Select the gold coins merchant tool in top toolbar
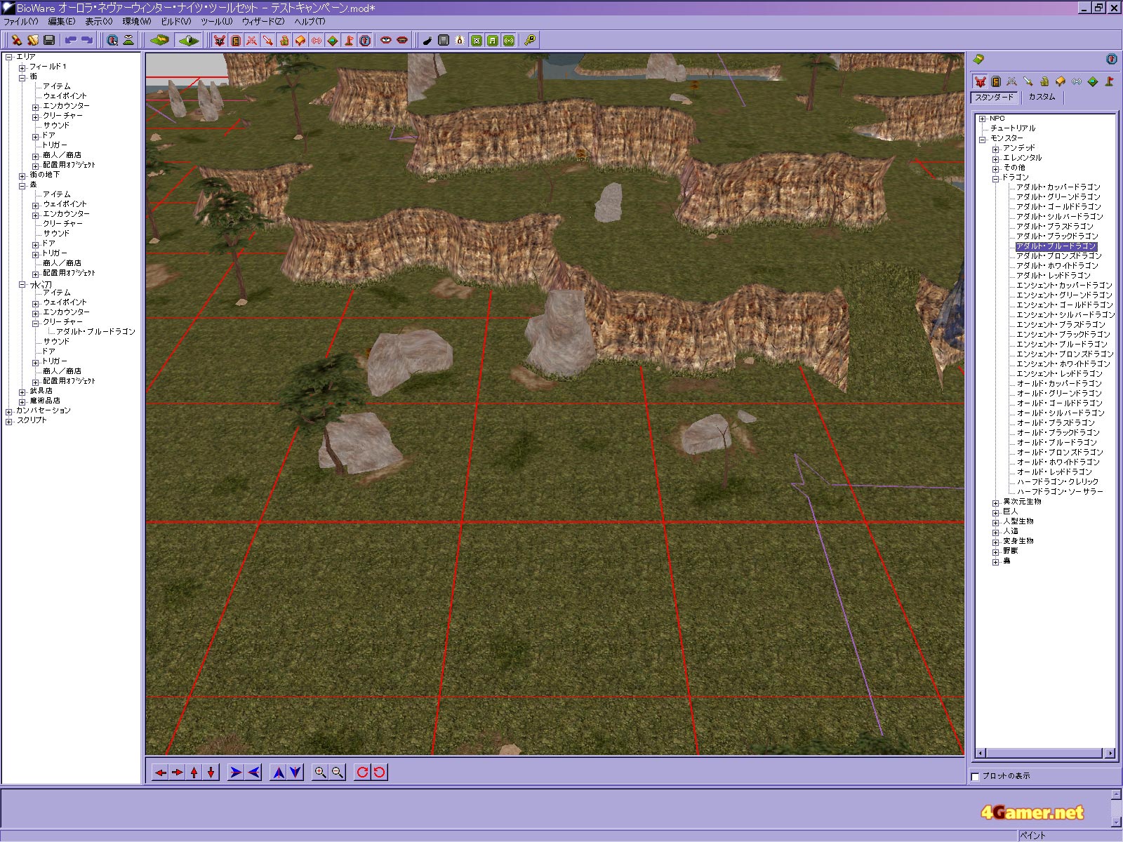1123x842 pixels. click(284, 41)
